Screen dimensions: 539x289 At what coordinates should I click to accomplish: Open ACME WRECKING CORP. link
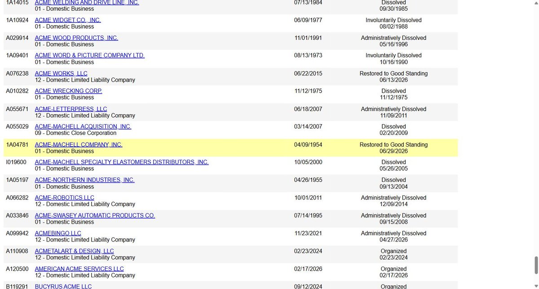[x=68, y=91]
